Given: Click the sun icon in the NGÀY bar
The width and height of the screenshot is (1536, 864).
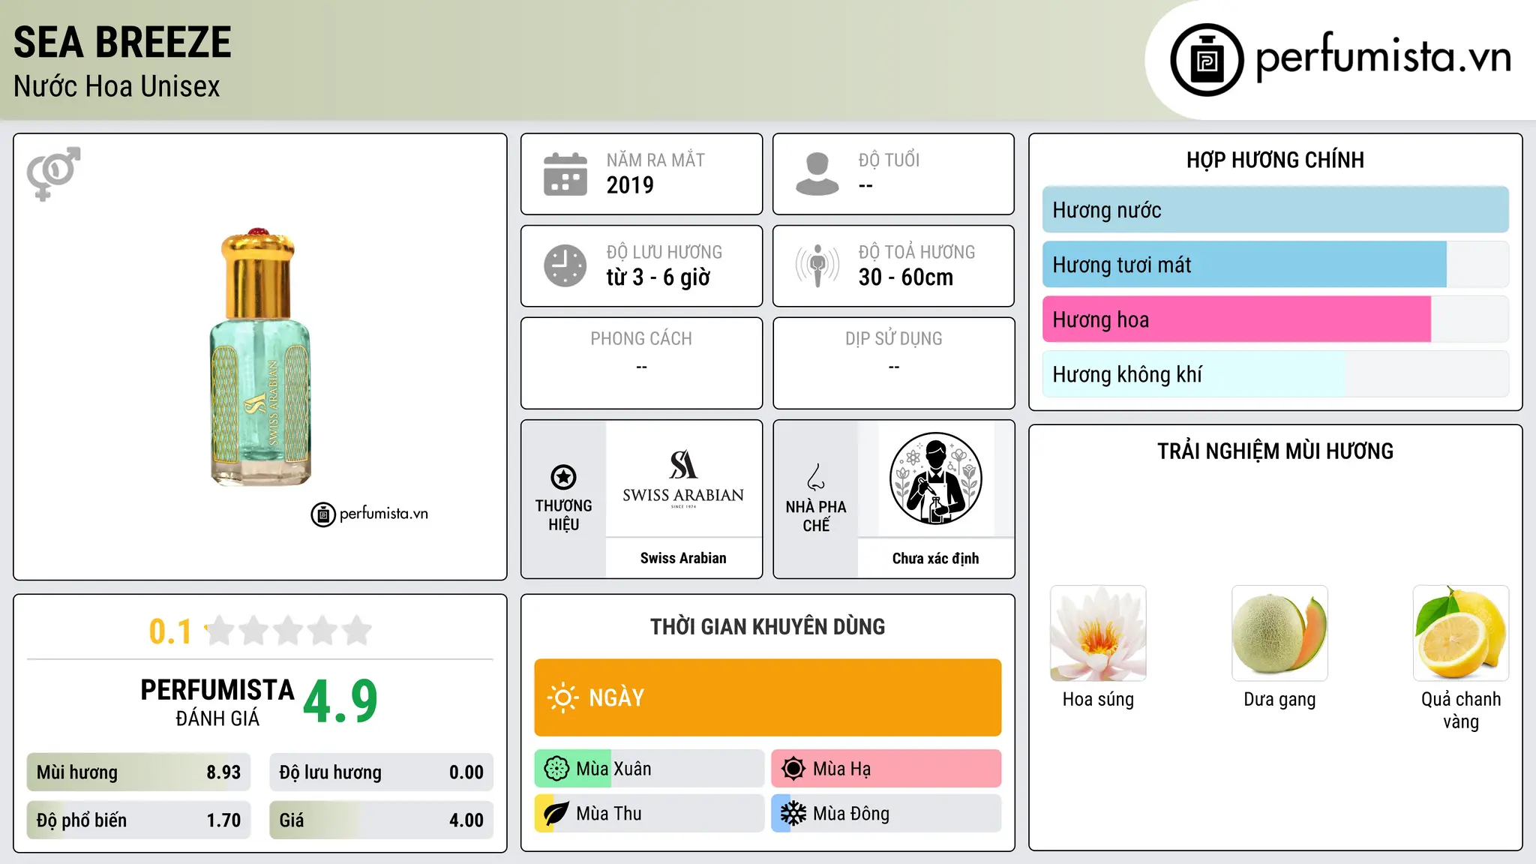Looking at the screenshot, I should (x=562, y=697).
